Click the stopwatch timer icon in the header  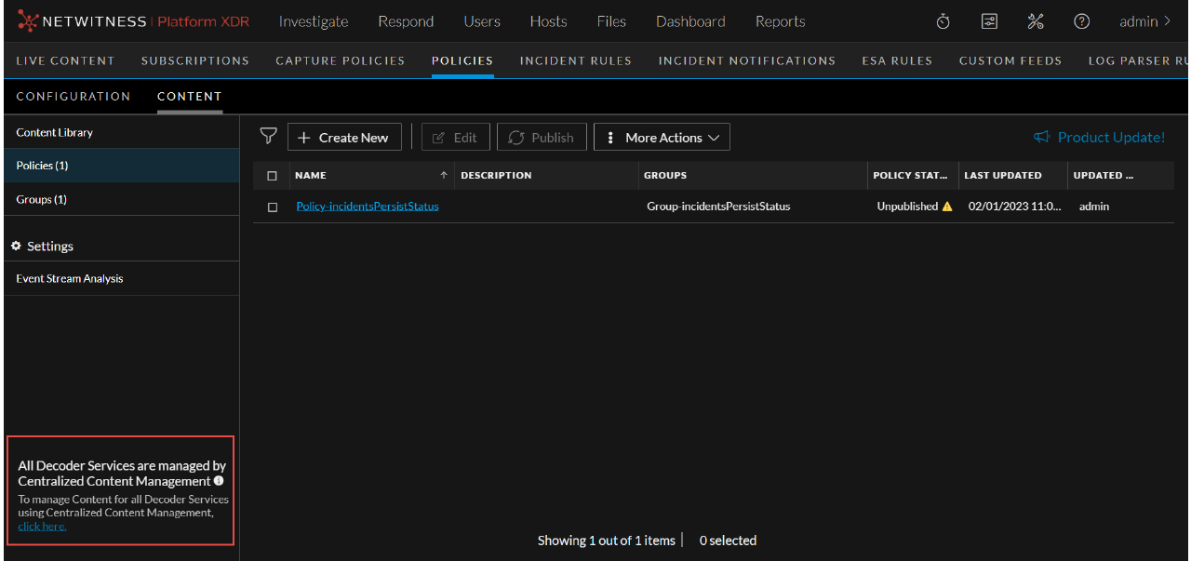[943, 20]
